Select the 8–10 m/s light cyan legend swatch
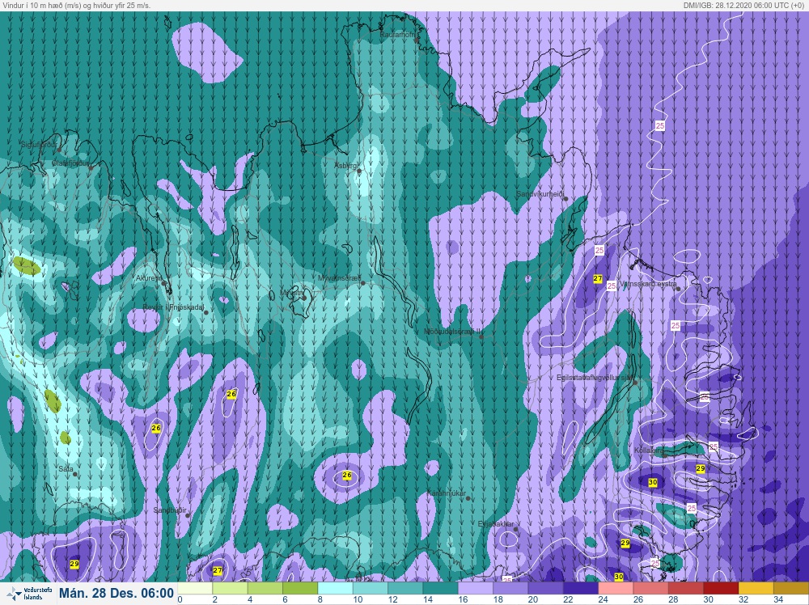Screen dimensions: 809x605 335,588
